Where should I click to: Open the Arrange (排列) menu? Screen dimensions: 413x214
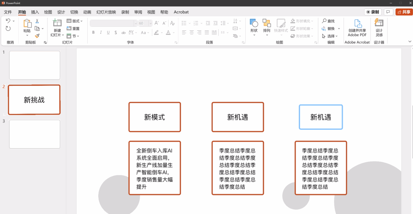click(267, 27)
